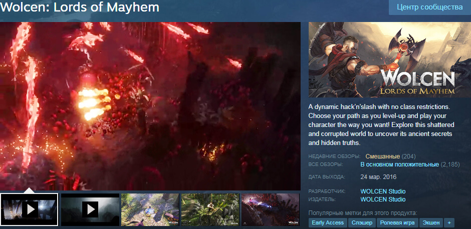Click the game description paragraph
Viewport: 471px width, 229px height.
point(381,124)
